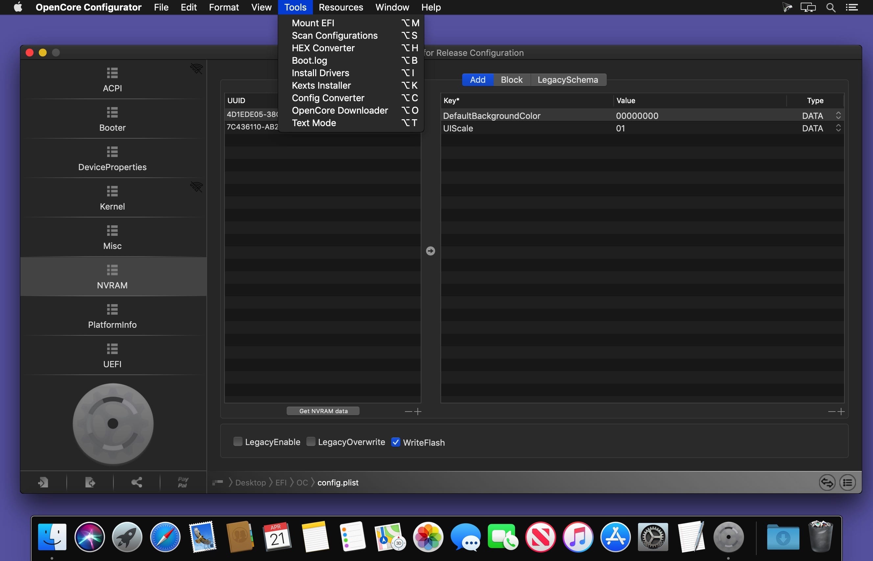Choose HEX Converter from Tools menu

pyautogui.click(x=323, y=48)
